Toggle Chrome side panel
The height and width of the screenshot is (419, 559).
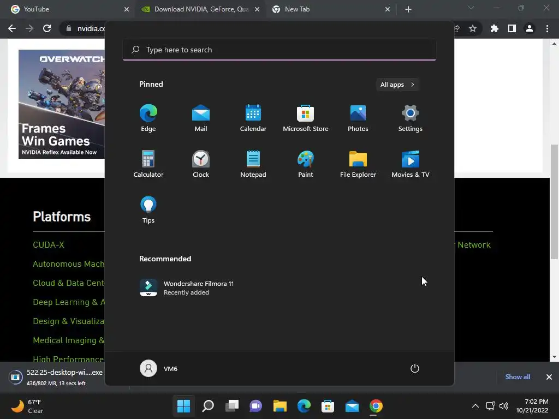(x=512, y=28)
